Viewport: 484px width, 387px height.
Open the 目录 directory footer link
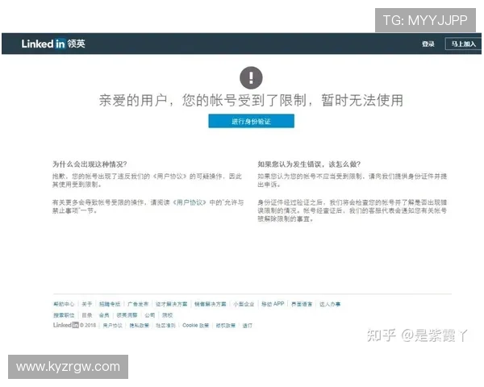tap(87, 315)
